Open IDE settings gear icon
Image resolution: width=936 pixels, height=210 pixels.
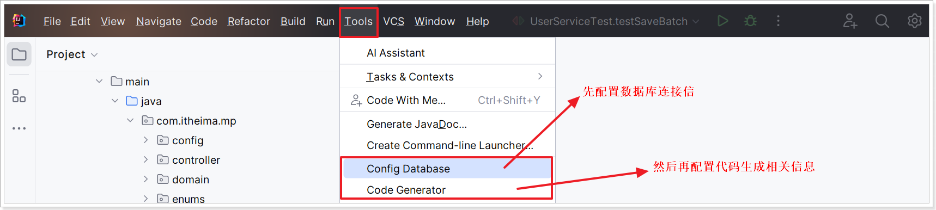pyautogui.click(x=914, y=21)
